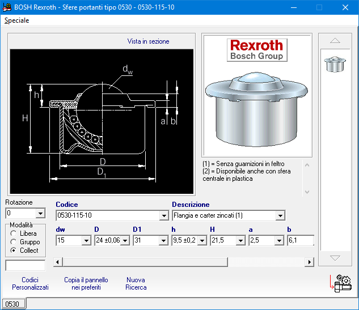This screenshot has height=310, width=359.
Task: Select the Collect mode radio button
Action: [x=14, y=250]
